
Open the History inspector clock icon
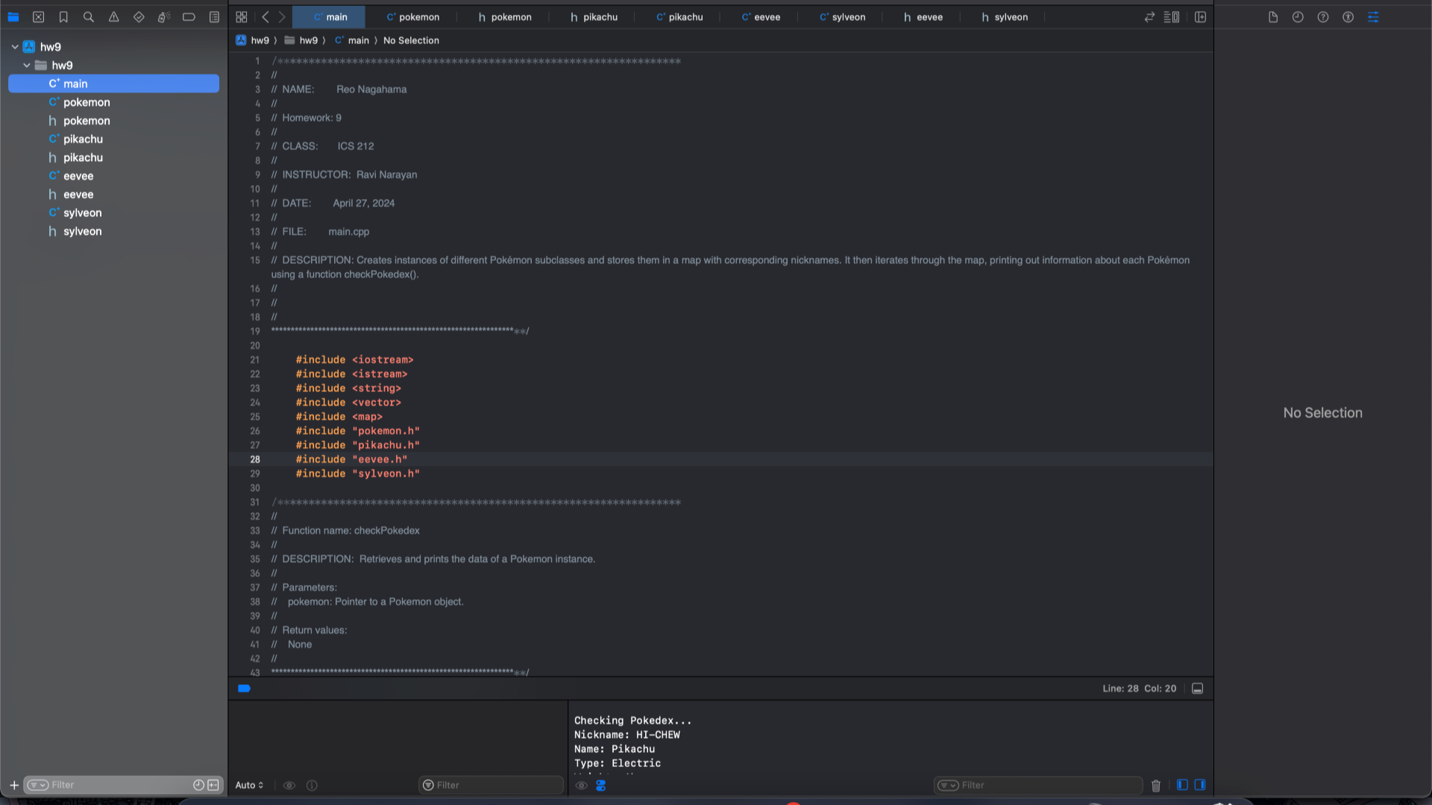[1298, 16]
